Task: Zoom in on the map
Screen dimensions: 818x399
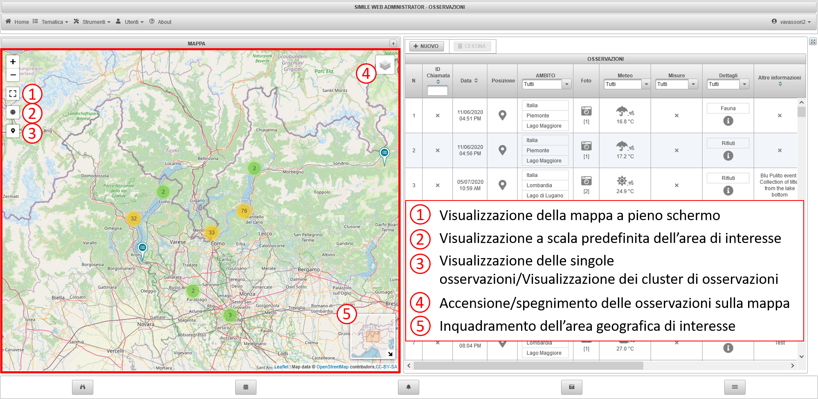Action: [13, 62]
